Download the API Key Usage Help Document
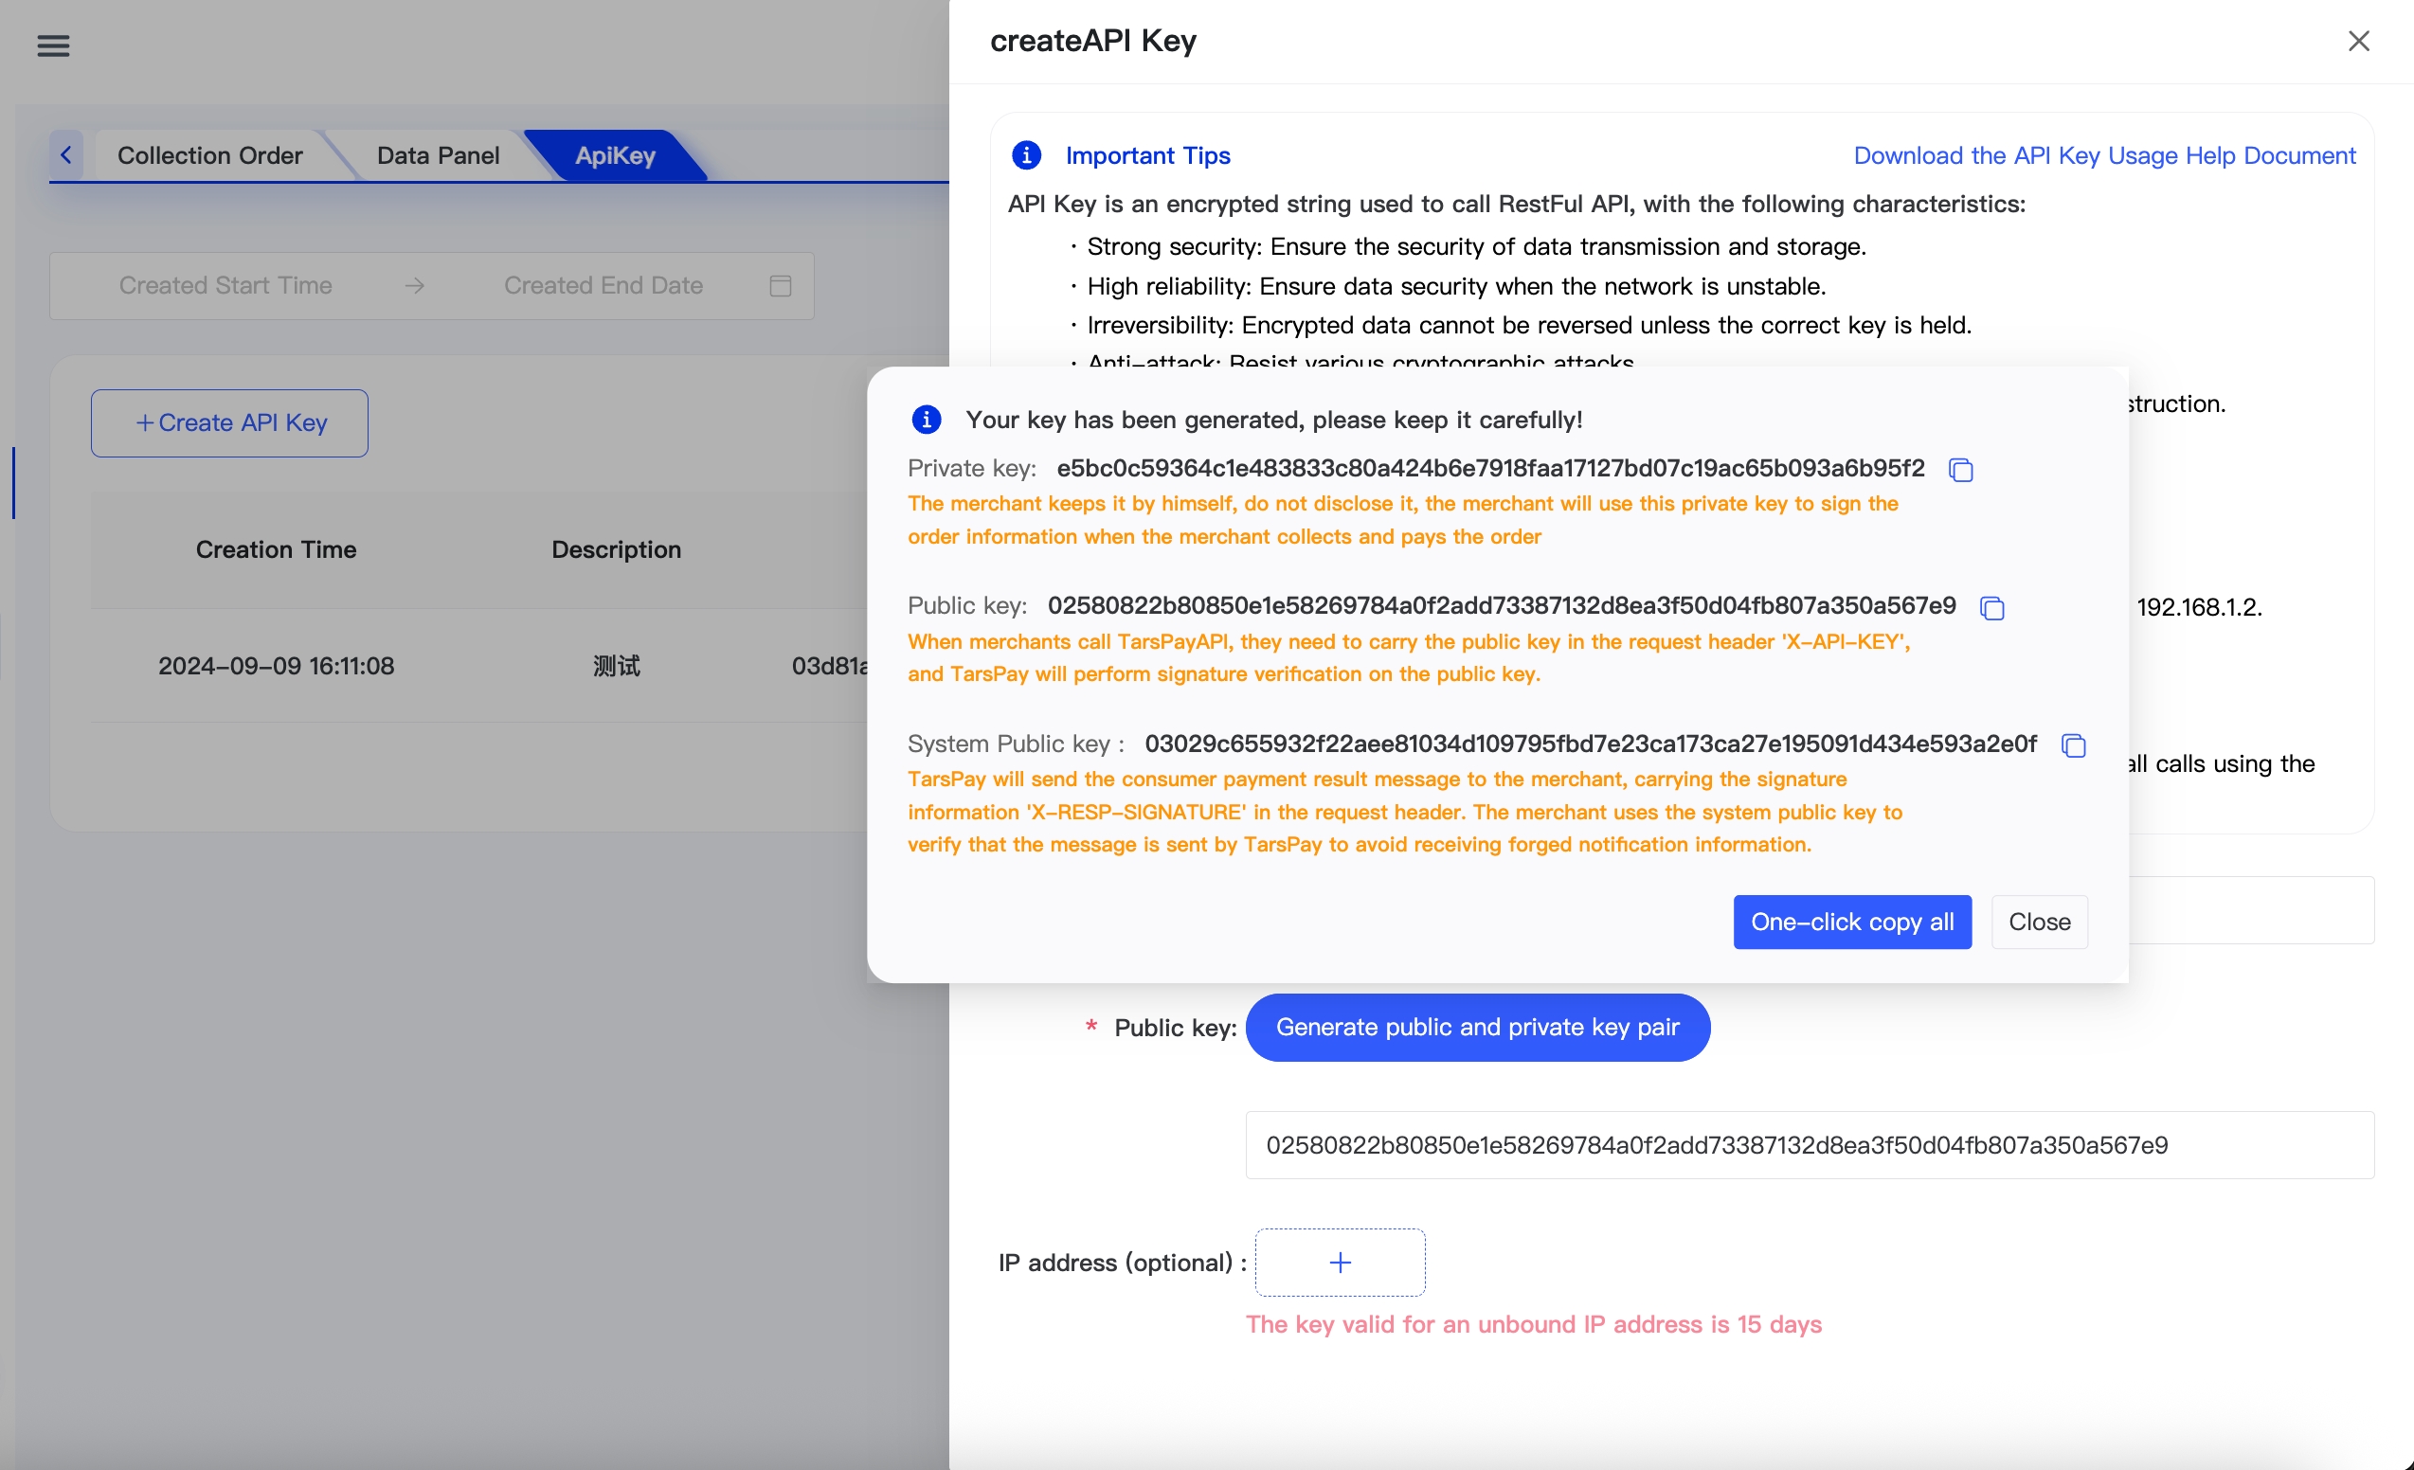 coord(2103,154)
